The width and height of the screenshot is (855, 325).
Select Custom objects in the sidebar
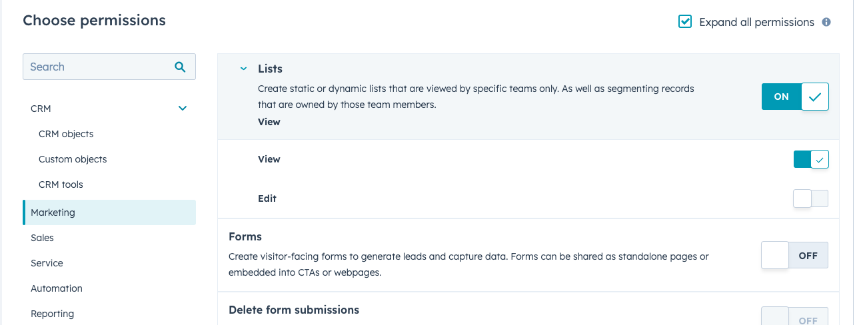(73, 159)
